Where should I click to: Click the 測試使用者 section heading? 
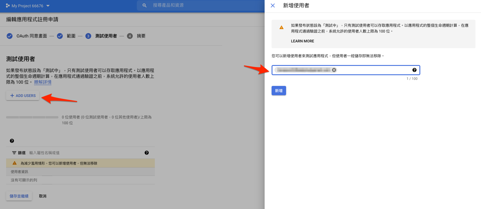(x=21, y=59)
